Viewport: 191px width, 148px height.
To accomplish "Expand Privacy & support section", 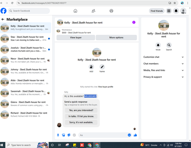I will click(x=163, y=77).
